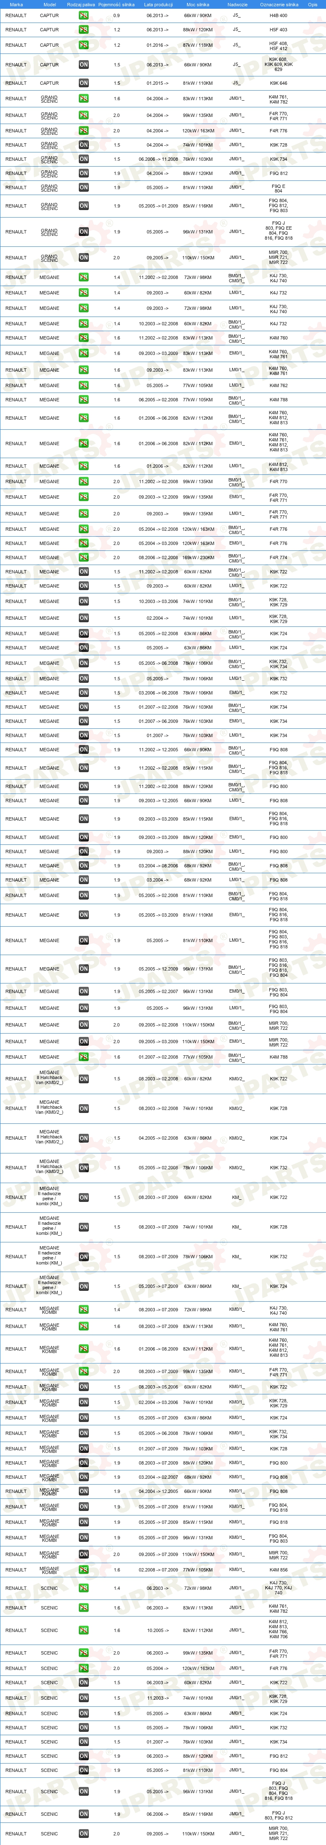326x1845 pixels.
Task: Click diesel icon in MEGANE KOMBI F9Q 800 row
Action: coord(84,1463)
